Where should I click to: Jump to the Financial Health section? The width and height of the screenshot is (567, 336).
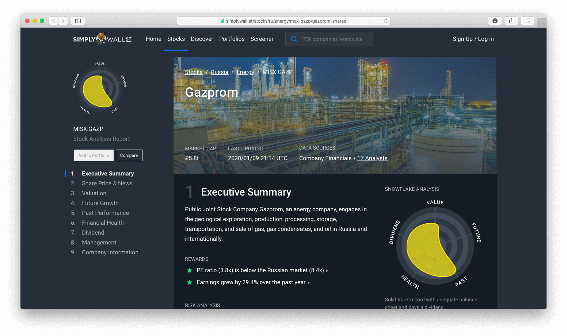click(x=103, y=223)
